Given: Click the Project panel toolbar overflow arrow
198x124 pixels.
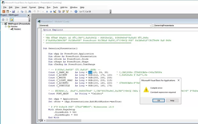Looking at the screenshot, I should [29, 20].
